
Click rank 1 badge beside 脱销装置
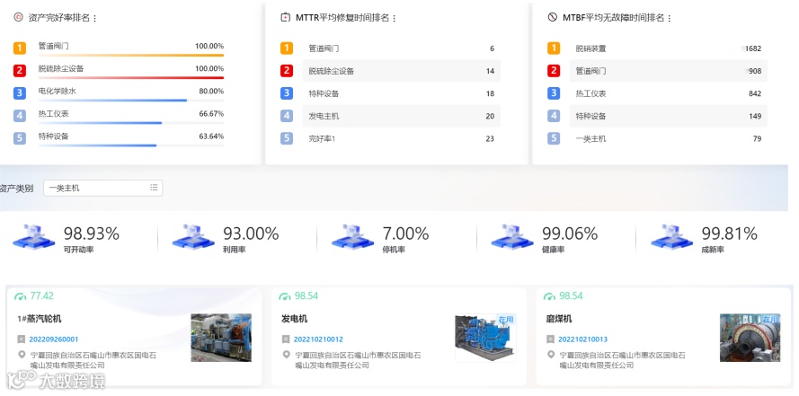coord(554,48)
